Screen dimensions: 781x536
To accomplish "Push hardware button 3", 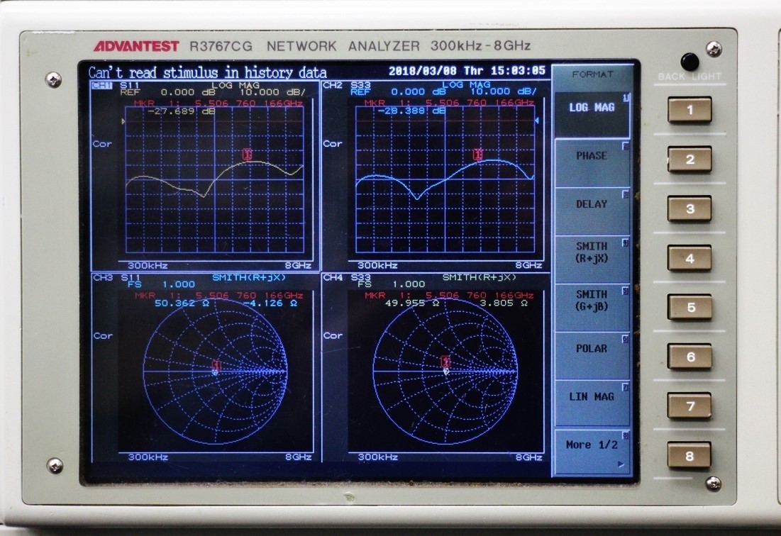I will 689,208.
